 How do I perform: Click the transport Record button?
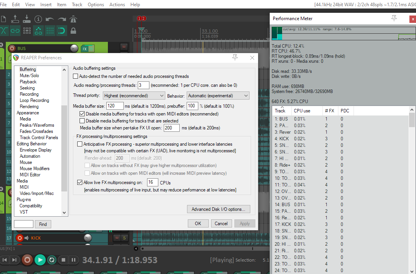(x=27, y=260)
